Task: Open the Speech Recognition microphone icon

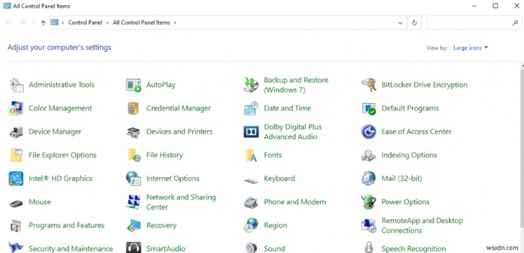Action: click(369, 247)
